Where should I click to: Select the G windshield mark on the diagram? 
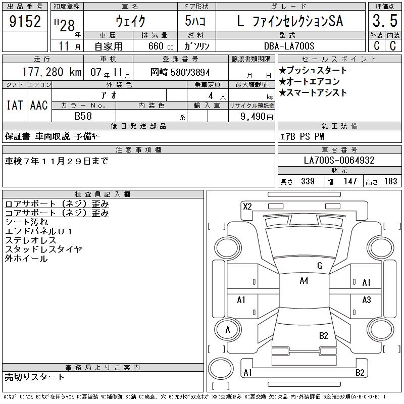coord(319,266)
